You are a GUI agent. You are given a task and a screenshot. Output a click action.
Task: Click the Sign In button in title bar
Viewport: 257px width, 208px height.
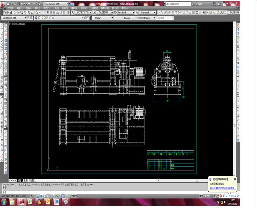[200, 4]
